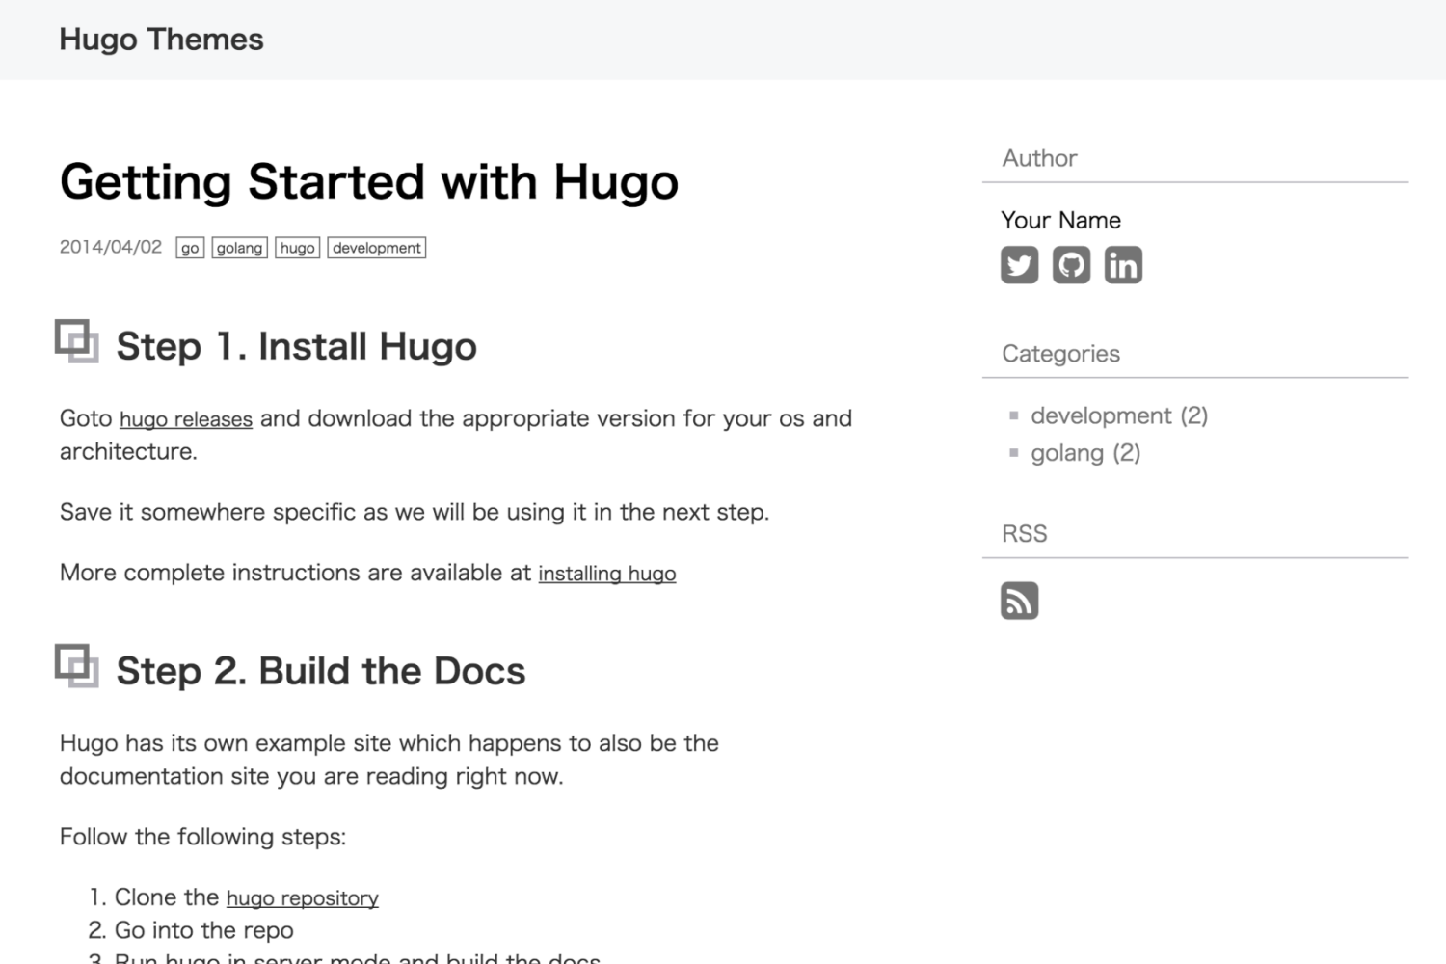Open the LinkedIn profile icon
The height and width of the screenshot is (964, 1446).
1123,265
